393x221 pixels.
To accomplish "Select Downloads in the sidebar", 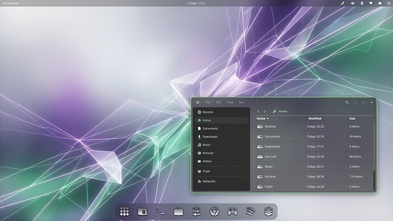I will 222,137.
